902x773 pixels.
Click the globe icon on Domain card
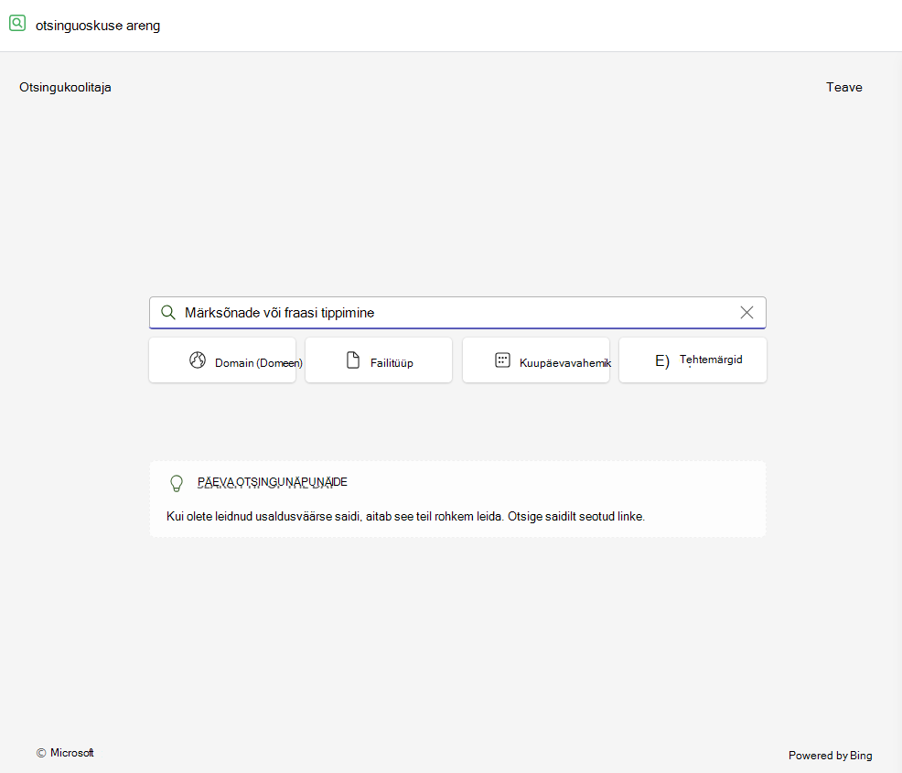198,360
